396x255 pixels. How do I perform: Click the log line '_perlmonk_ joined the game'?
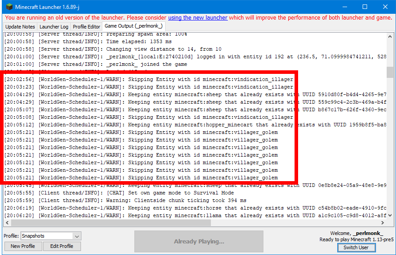[96, 64]
